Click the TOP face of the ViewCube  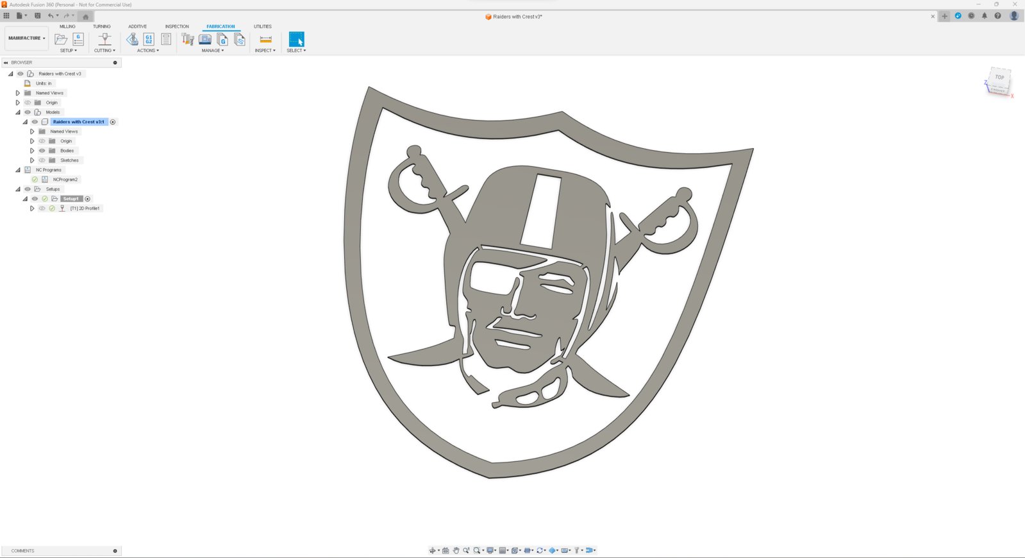[999, 78]
